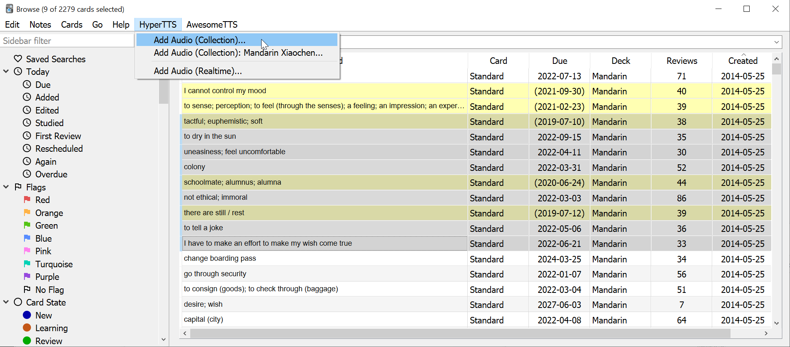Click the Anki Browse window icon
The height and width of the screenshot is (347, 790).
(x=9, y=9)
